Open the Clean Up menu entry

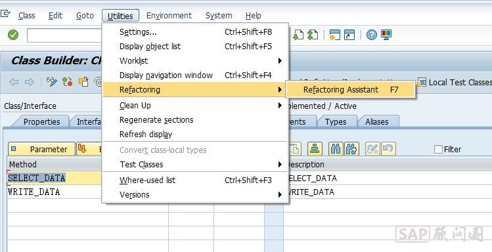point(195,106)
